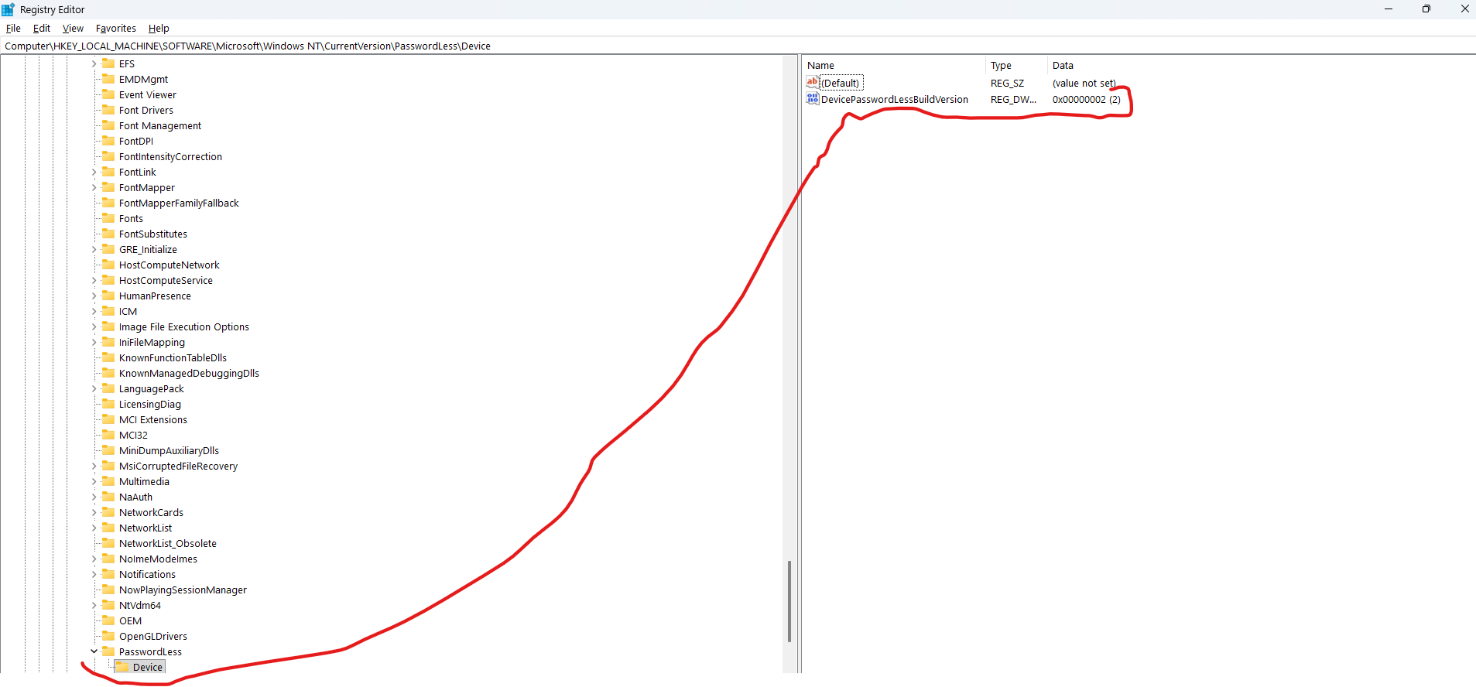Click the DevicePasswordLessBuildVersion DWORD value icon
This screenshot has height=687, width=1476.
coord(813,99)
